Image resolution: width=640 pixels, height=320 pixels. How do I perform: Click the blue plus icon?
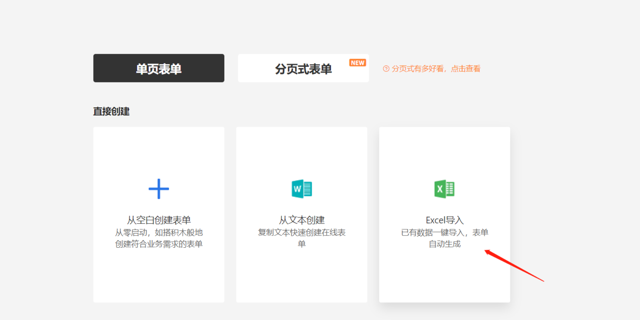click(x=159, y=189)
